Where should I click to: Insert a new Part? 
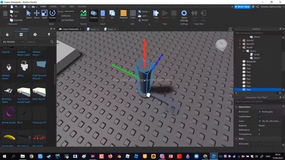point(103,14)
